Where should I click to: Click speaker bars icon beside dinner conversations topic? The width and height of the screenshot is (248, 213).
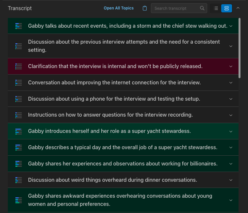coord(19,180)
